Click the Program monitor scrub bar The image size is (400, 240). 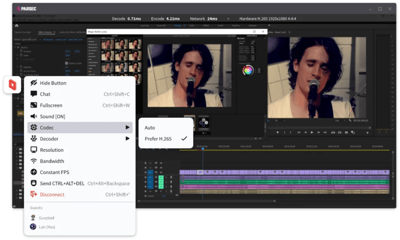pyautogui.click(x=319, y=128)
